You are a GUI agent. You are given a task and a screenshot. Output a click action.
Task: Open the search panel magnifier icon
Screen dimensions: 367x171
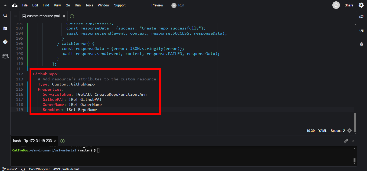(5, 16)
